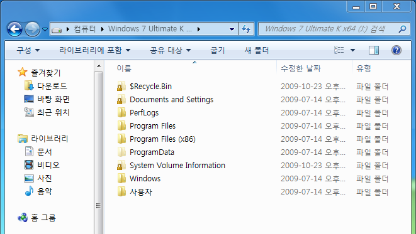Click the drive icon in address bar
The image size is (416, 234).
click(x=57, y=29)
